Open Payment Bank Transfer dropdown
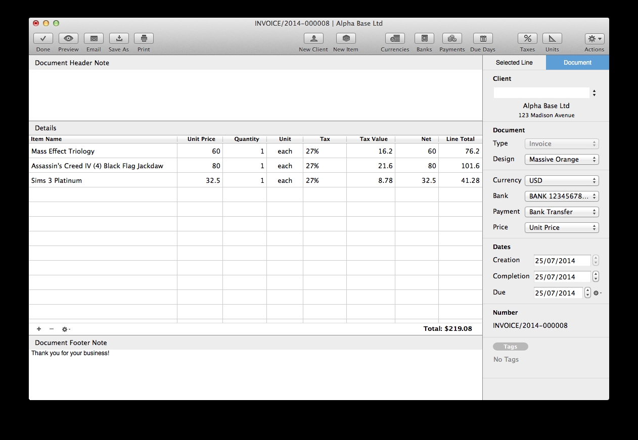 [561, 212]
